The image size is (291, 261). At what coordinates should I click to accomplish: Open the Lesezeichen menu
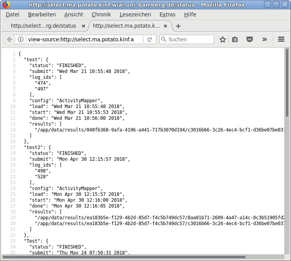pyautogui.click(x=135, y=14)
